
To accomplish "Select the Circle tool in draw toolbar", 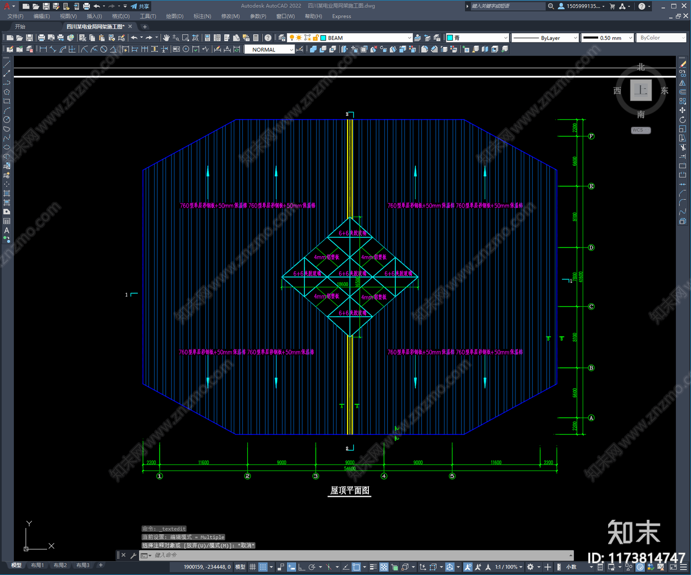I will coord(6,119).
